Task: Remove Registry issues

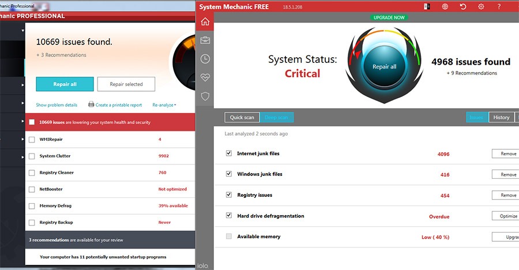Action: 505,195
